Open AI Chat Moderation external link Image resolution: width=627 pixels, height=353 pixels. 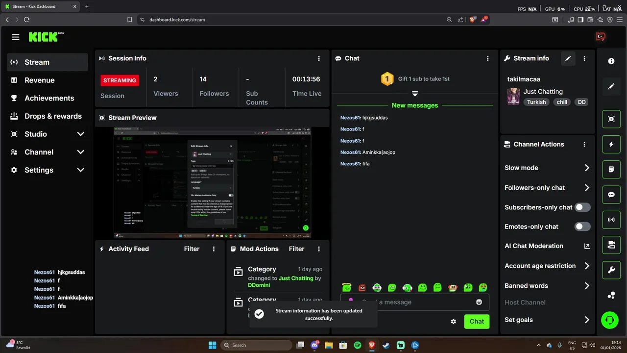587,246
